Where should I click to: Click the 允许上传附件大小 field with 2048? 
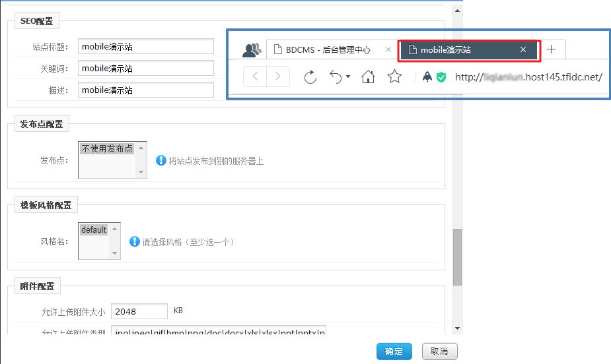139,311
